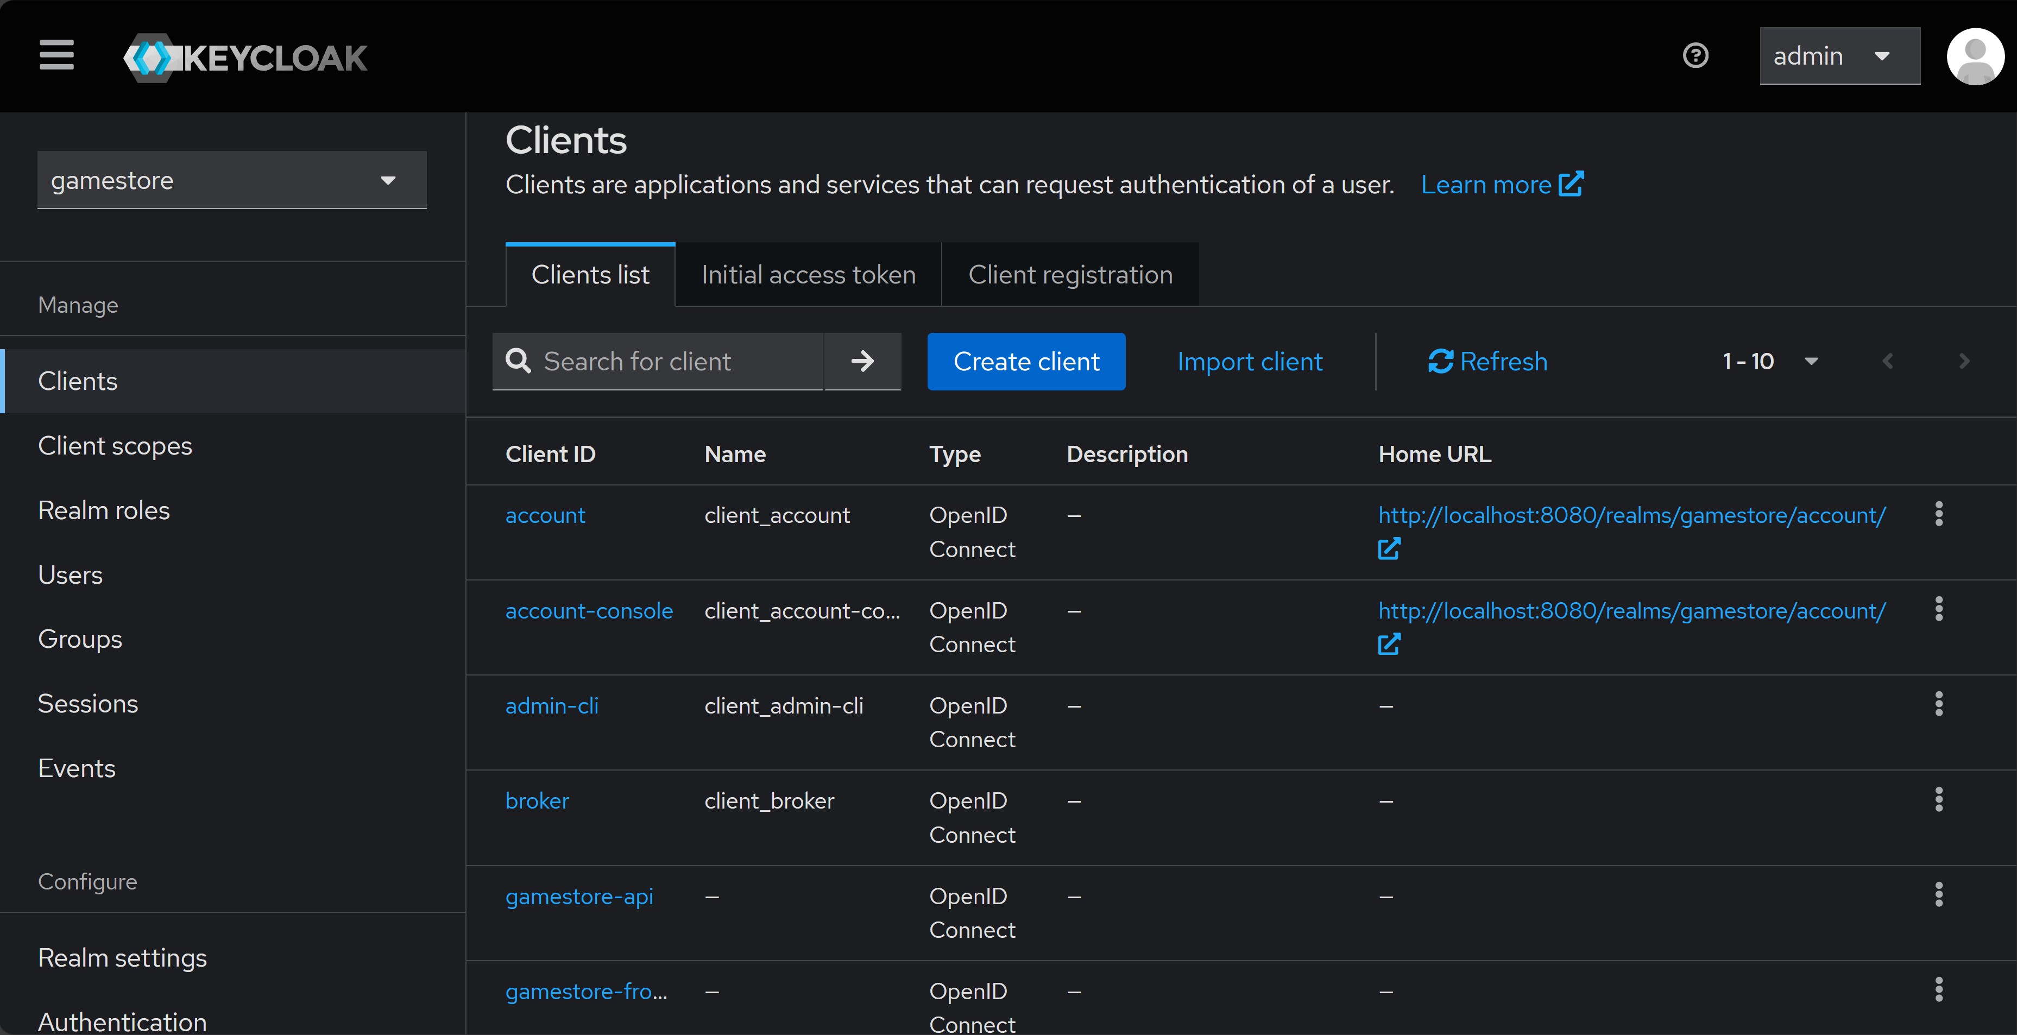Click the search arrow submit button
2017x1035 pixels.
click(x=862, y=361)
